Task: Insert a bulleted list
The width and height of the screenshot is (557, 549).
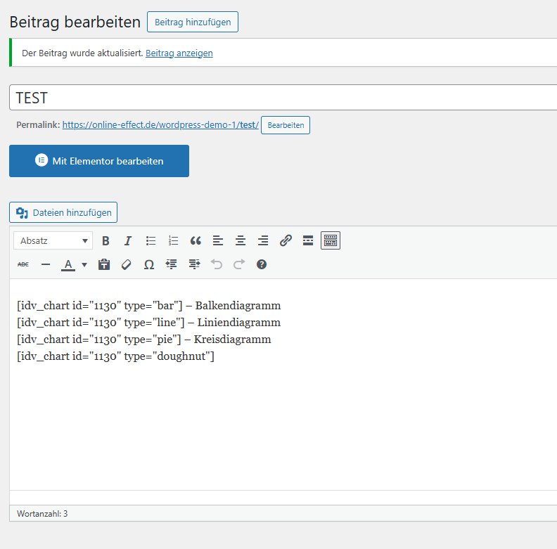Action: (x=151, y=241)
